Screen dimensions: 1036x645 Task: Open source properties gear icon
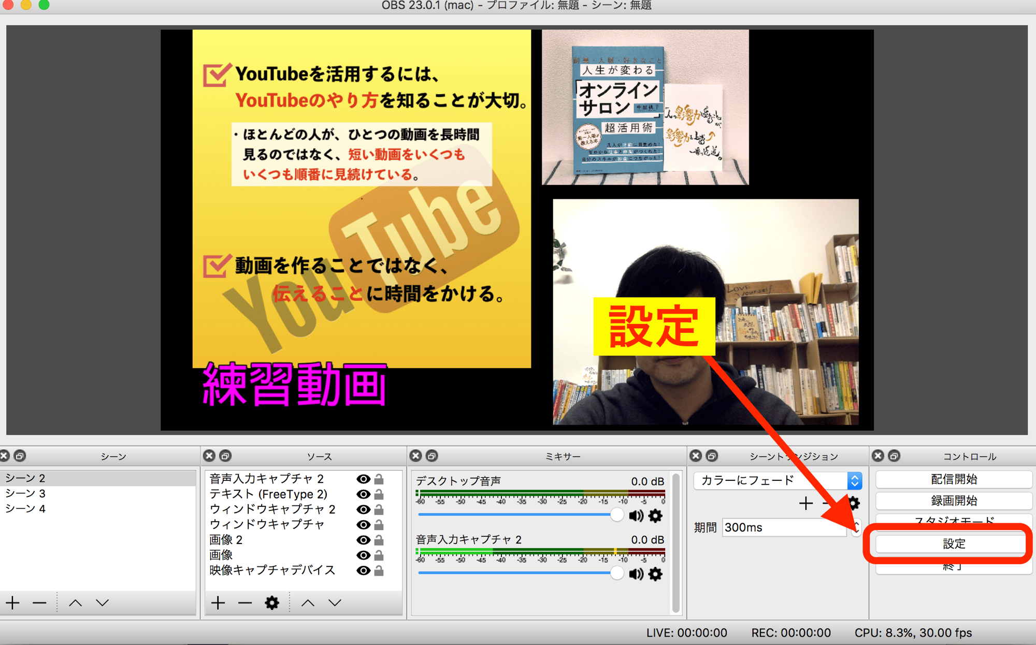272,603
